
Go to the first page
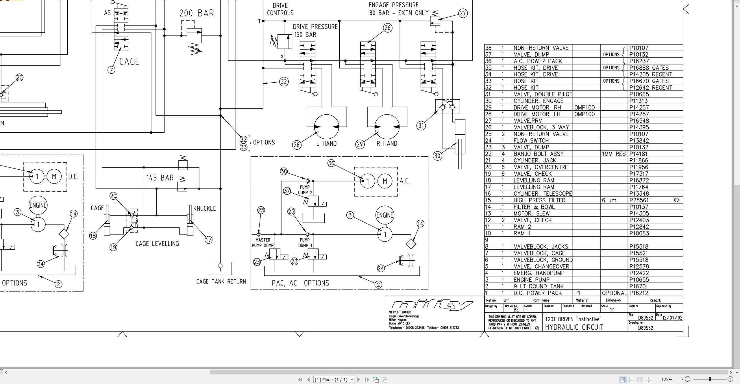(x=300, y=379)
